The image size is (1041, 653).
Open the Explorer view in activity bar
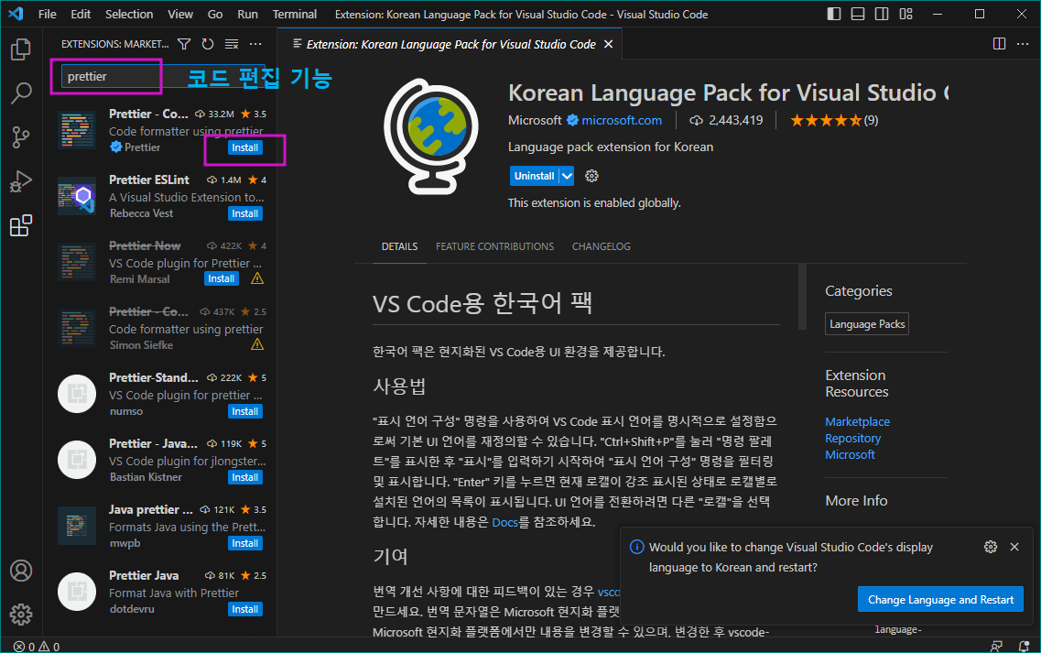tap(20, 49)
